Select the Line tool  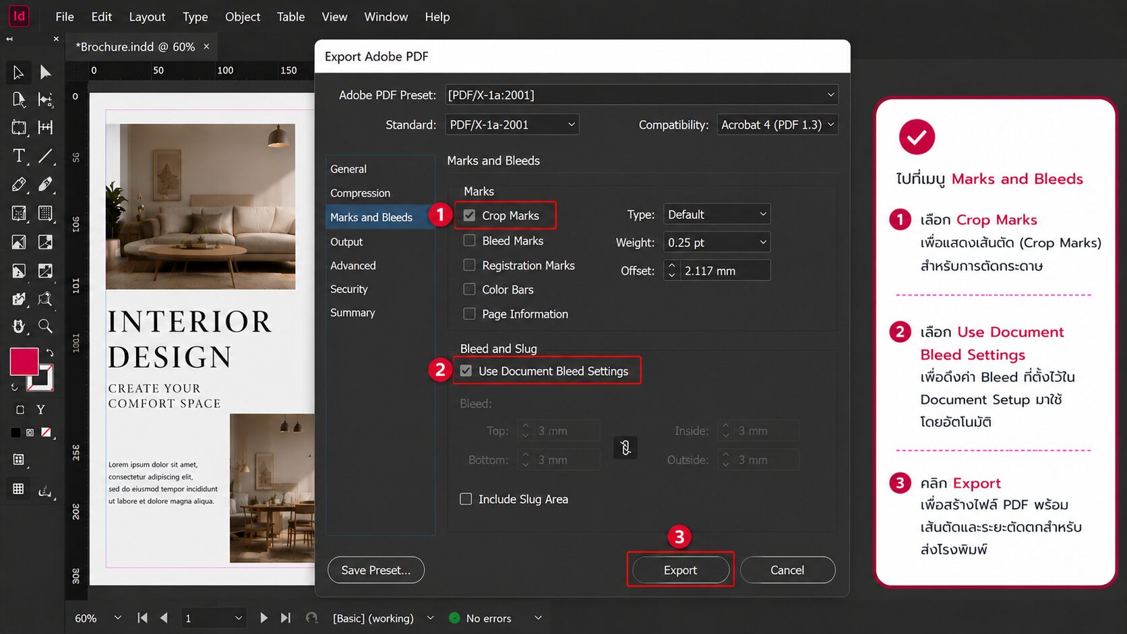[x=45, y=156]
